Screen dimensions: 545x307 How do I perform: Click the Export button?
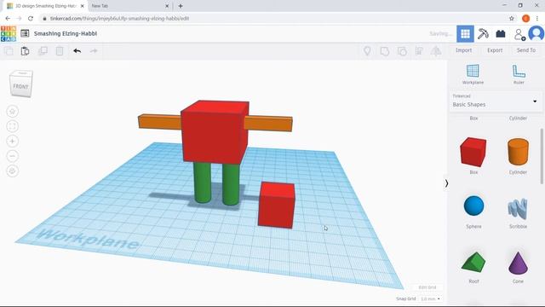click(495, 50)
